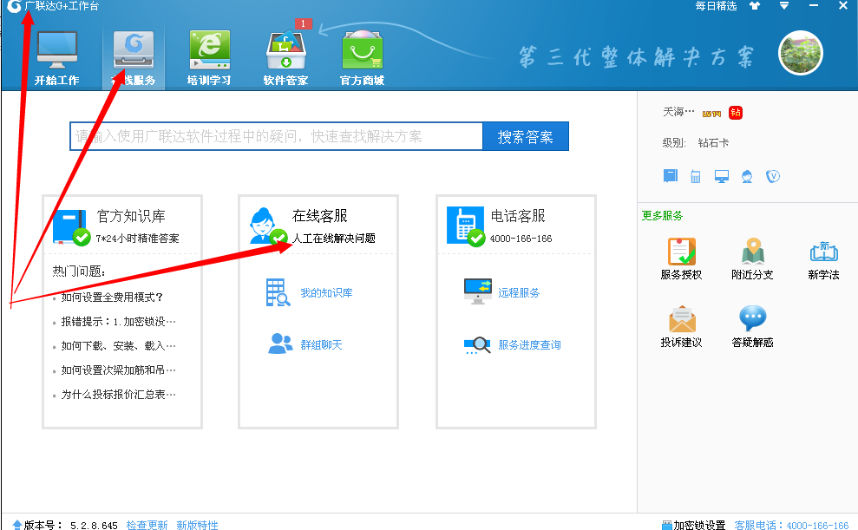Open hot question 报错提示：1.加密锁没…
Screen dimensions: 858x530
118,322
